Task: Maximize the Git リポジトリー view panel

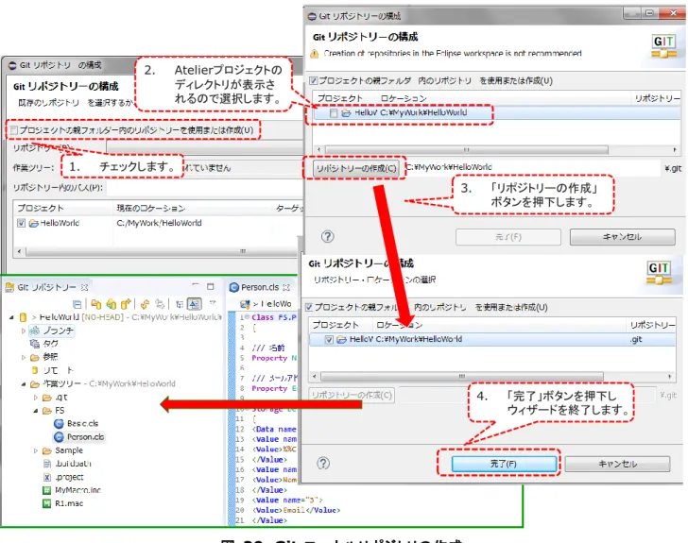Action: click(x=211, y=286)
